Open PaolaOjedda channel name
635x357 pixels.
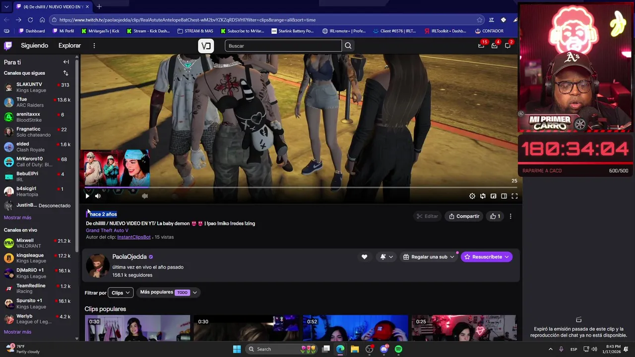point(129,257)
